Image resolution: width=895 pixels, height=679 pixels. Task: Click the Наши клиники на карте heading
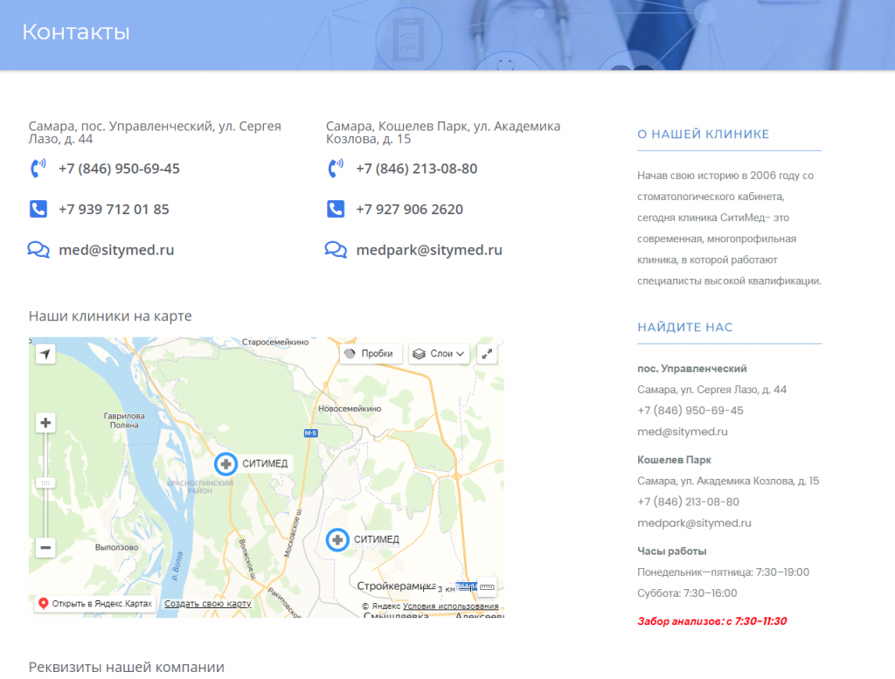(x=110, y=316)
